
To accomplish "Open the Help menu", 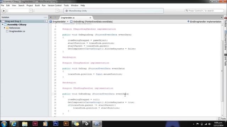I will (x=83, y=6).
